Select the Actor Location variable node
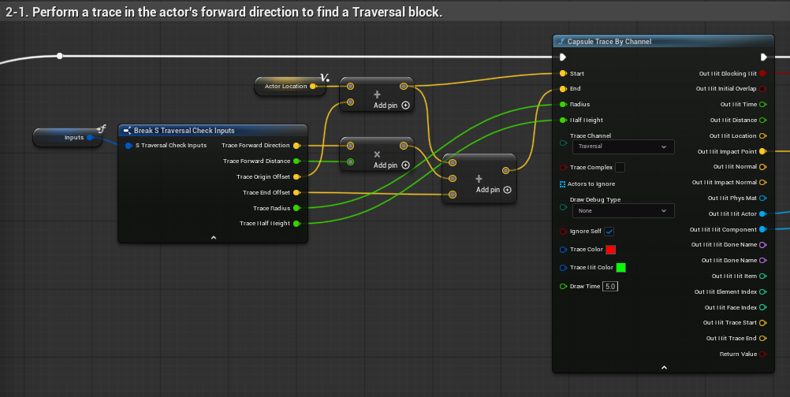Screen dimensions: 790x397 tap(289, 86)
